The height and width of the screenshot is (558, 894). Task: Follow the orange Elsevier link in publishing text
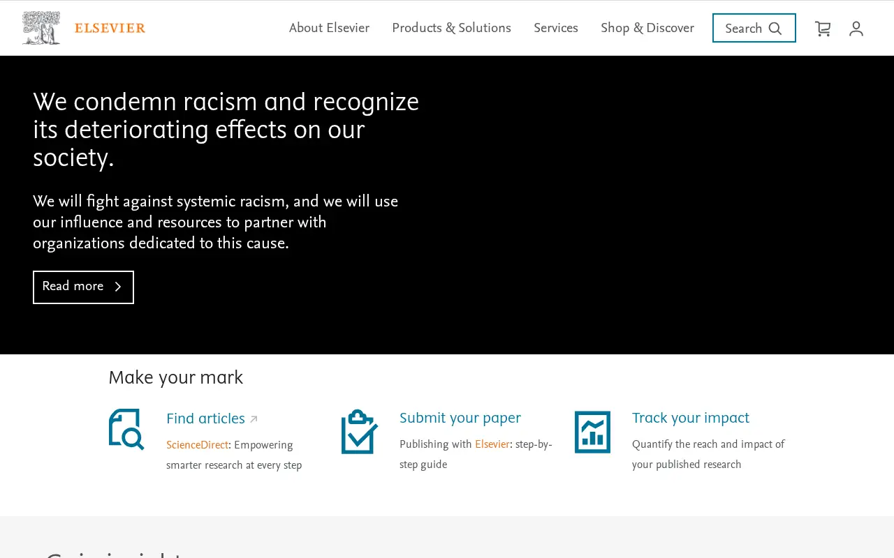point(492,444)
